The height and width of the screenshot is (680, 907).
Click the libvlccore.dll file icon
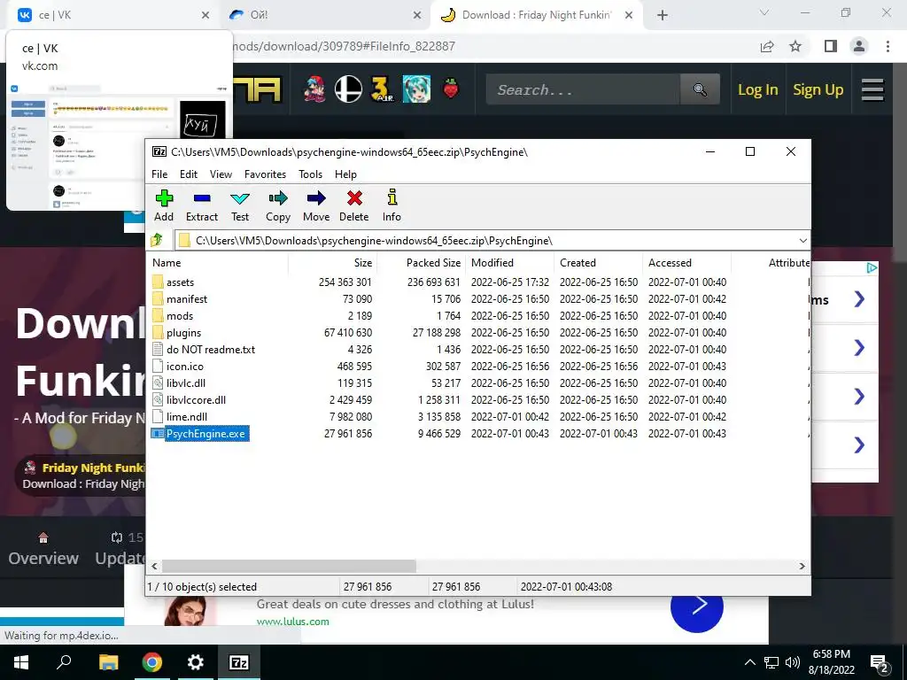[x=158, y=399]
